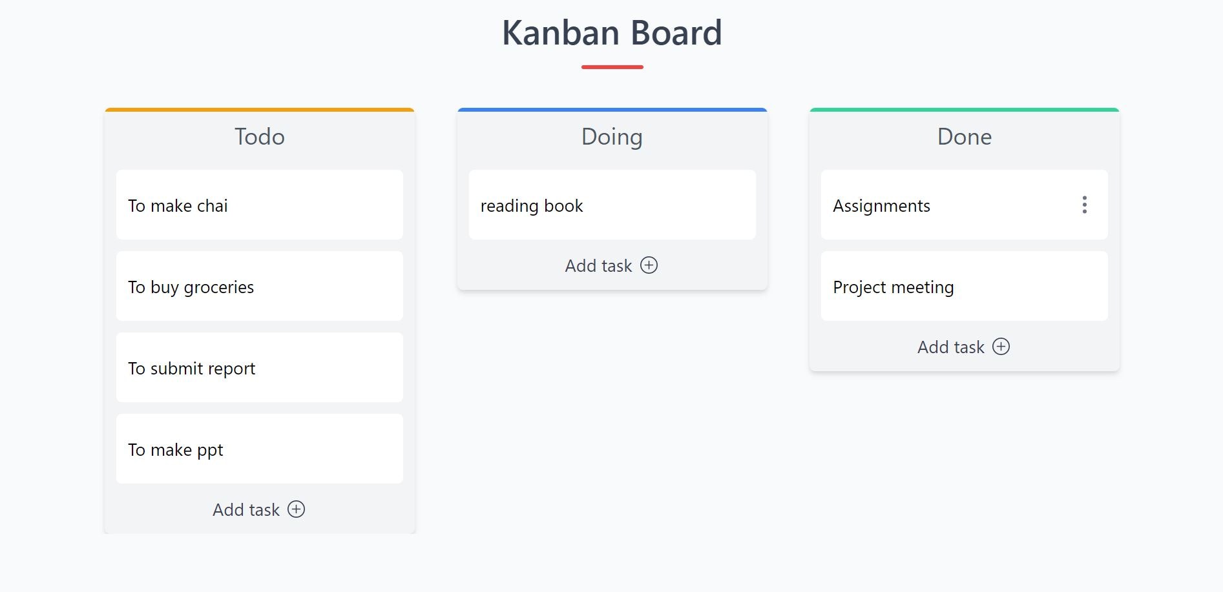1223x592 pixels.
Task: Click the plus icon in Done column
Action: tap(1001, 347)
